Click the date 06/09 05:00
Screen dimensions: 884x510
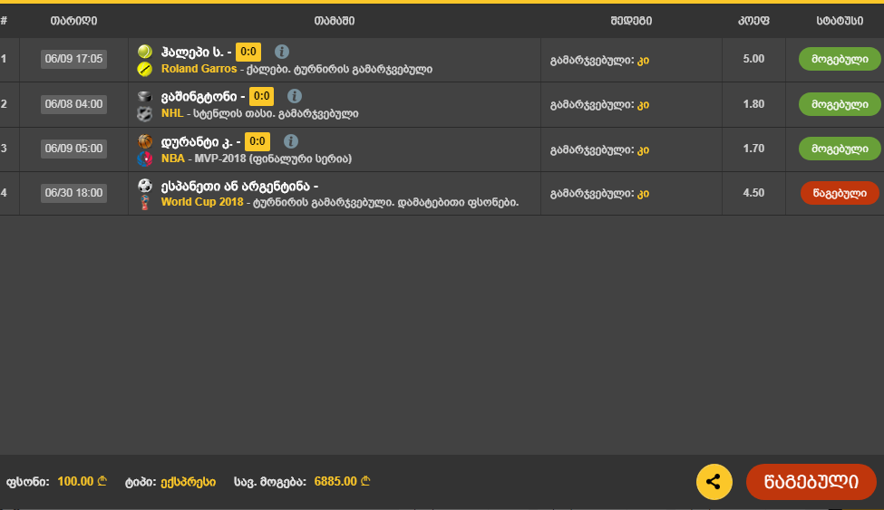[73, 149]
